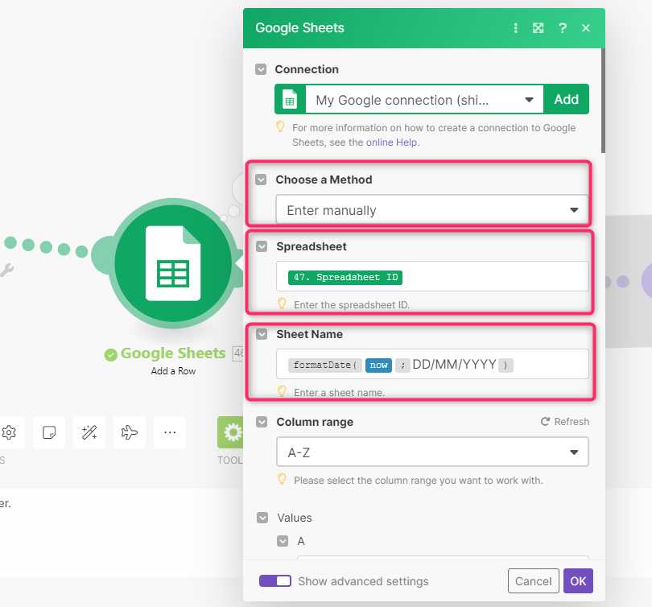Toggle Show advanced settings
The width and height of the screenshot is (652, 607).
coord(274,580)
